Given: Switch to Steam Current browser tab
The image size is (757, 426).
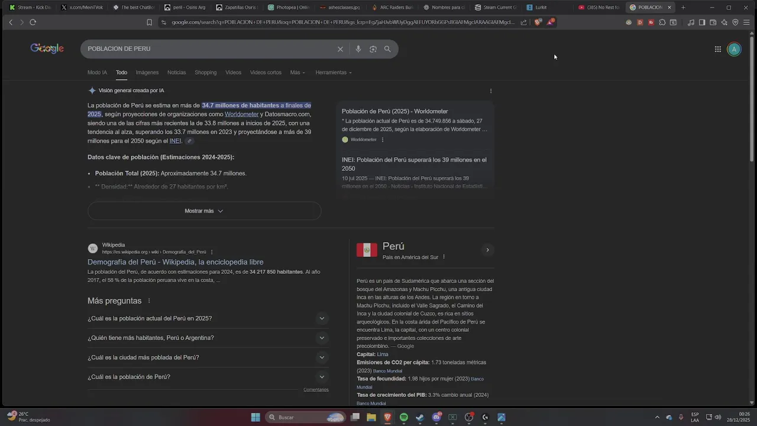Looking at the screenshot, I should [496, 8].
